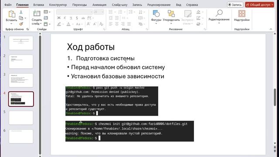
Task: Open Шрифт dialog launcher
Action: 104,29
